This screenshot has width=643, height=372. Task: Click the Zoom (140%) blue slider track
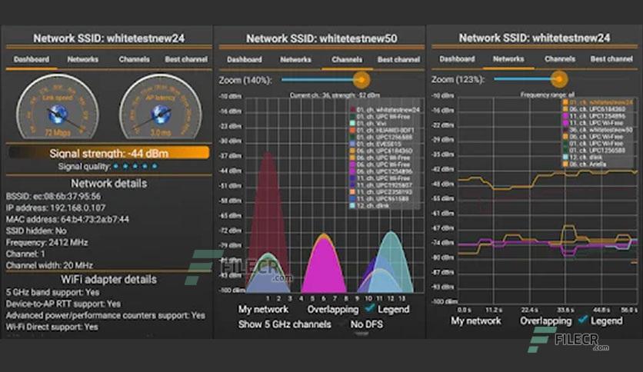(x=318, y=80)
